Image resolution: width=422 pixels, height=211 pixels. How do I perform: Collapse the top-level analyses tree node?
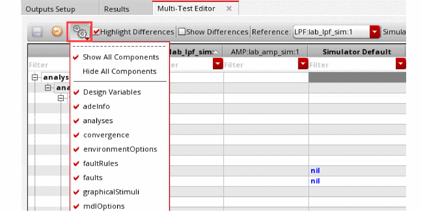35,77
